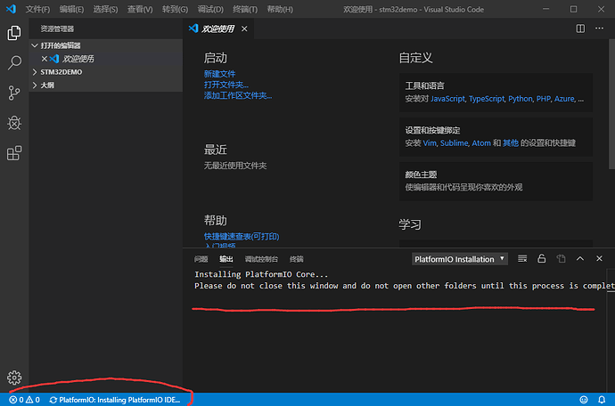Open the notifications bell
Image resolution: width=615 pixels, height=406 pixels.
(x=602, y=400)
